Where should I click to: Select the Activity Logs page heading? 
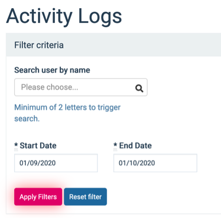click(x=64, y=16)
